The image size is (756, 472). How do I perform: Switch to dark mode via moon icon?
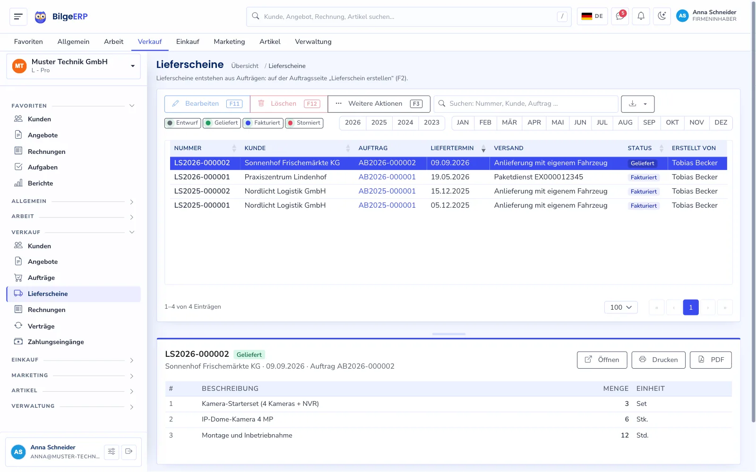pos(662,17)
